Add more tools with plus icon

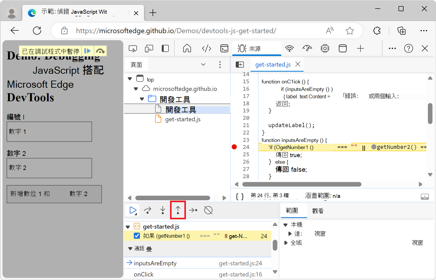click(360, 49)
